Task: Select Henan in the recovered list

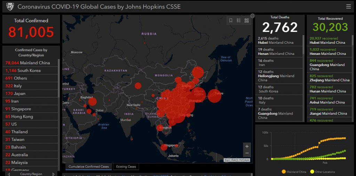Action: click(x=328, y=51)
